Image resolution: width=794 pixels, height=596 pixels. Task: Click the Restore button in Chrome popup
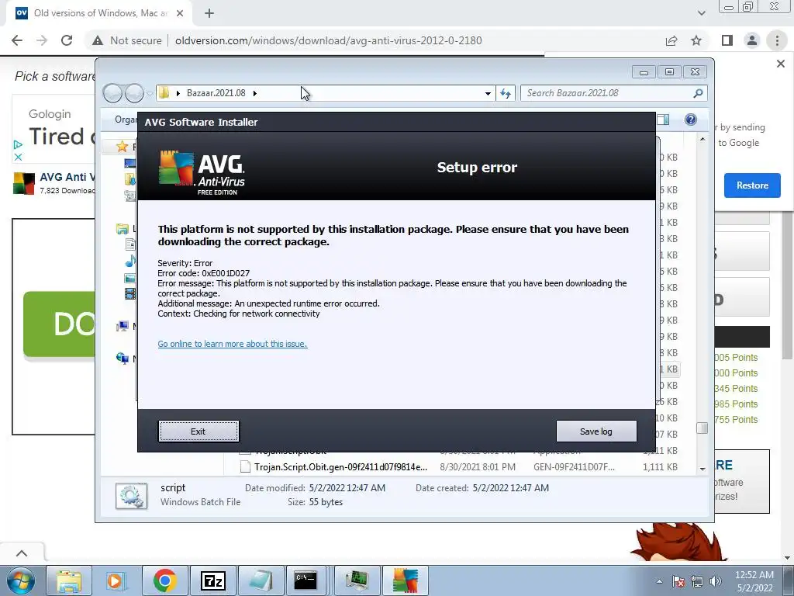(x=752, y=185)
